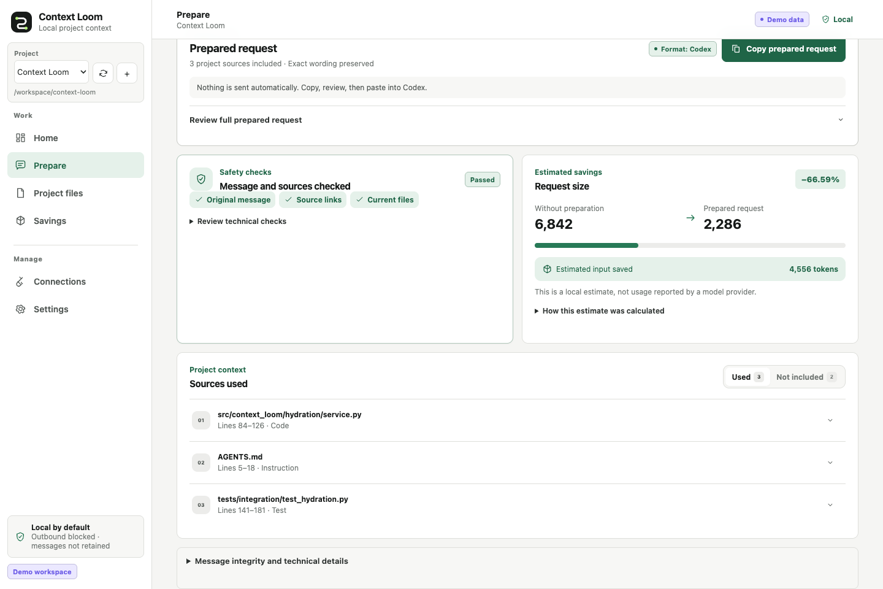Click the Connections plug icon
This screenshot has height=589, width=883.
point(21,282)
